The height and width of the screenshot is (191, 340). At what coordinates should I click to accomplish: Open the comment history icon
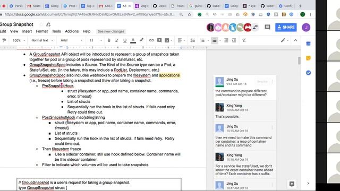click(x=267, y=27)
